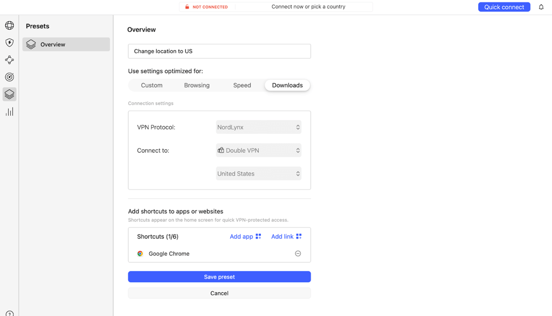Screen dimensions: 552x316
Task: Click 'Shortcuts (1/6)' label
Action: pyautogui.click(x=158, y=236)
